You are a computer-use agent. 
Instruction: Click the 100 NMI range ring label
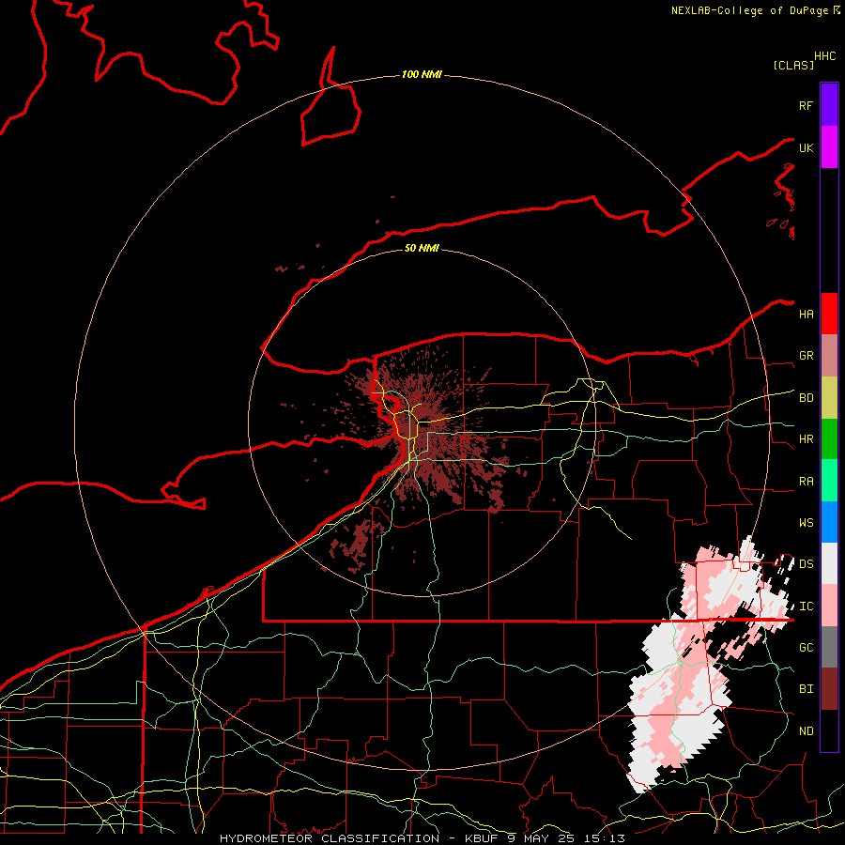[422, 74]
